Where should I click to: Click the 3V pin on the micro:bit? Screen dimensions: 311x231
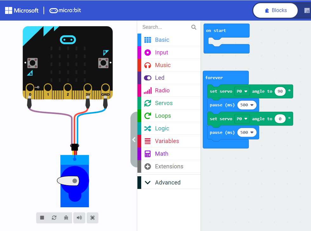click(x=88, y=91)
